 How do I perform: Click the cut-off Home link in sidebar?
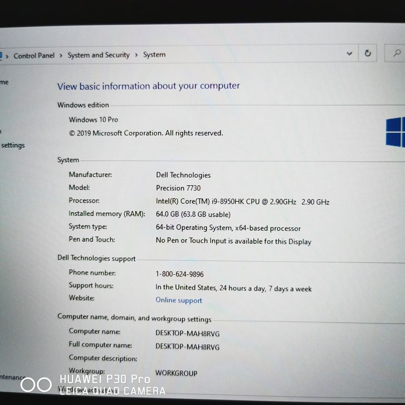(4, 82)
